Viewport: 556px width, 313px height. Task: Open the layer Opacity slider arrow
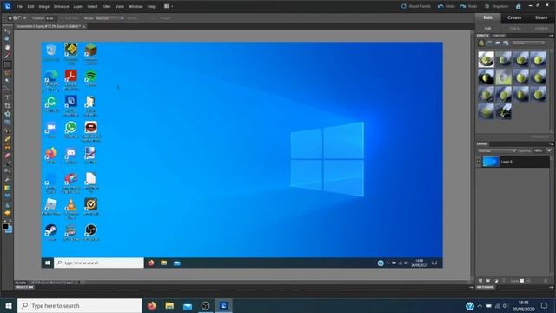pos(549,150)
